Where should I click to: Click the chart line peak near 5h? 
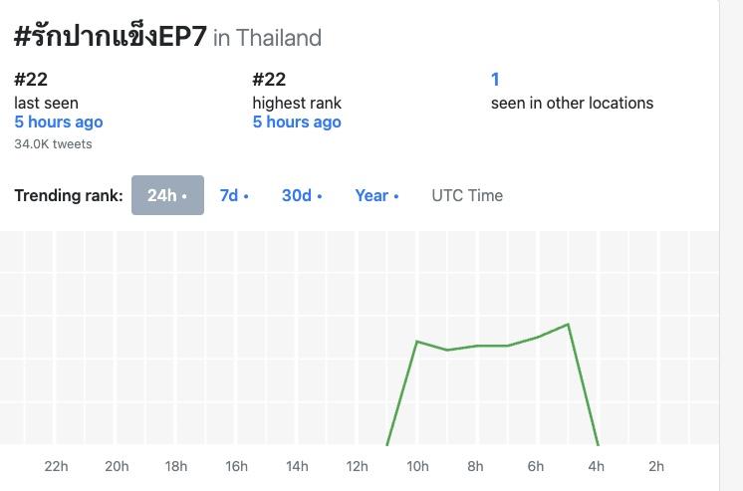pos(568,325)
